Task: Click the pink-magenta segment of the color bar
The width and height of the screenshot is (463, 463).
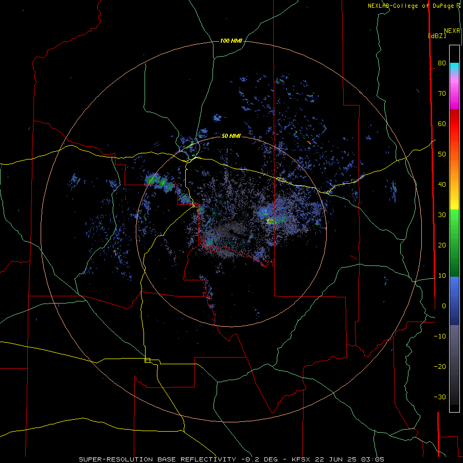Action: [x=454, y=93]
